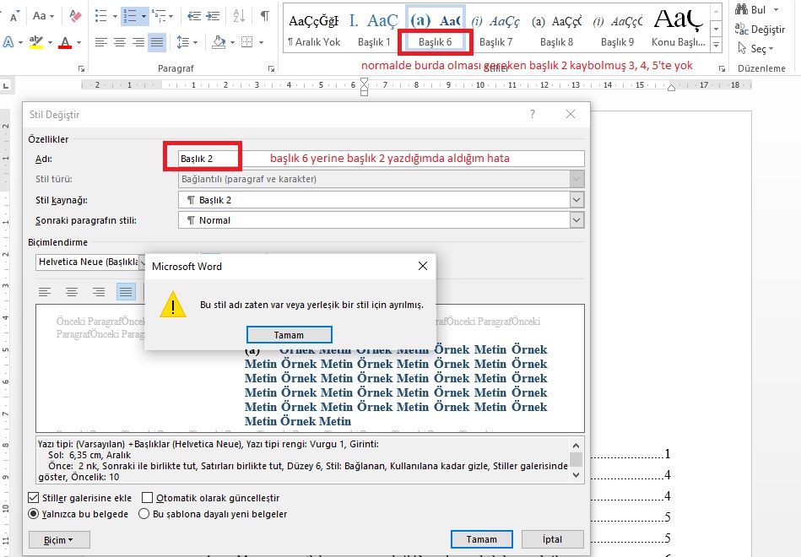Click the center align icon in Stil Değiştir dialog
The image size is (801, 557).
pos(72,292)
